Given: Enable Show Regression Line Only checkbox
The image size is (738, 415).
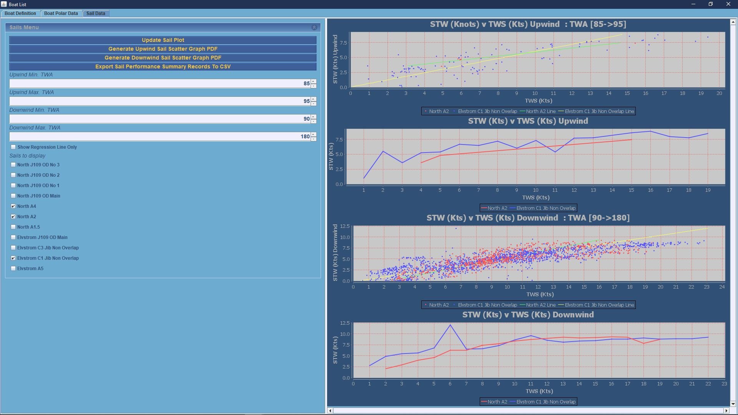Looking at the screenshot, I should coord(13,147).
